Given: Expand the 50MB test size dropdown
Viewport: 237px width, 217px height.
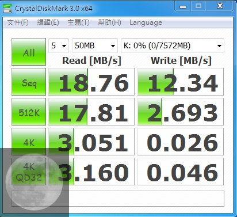Looking at the screenshot, I should click(95, 45).
